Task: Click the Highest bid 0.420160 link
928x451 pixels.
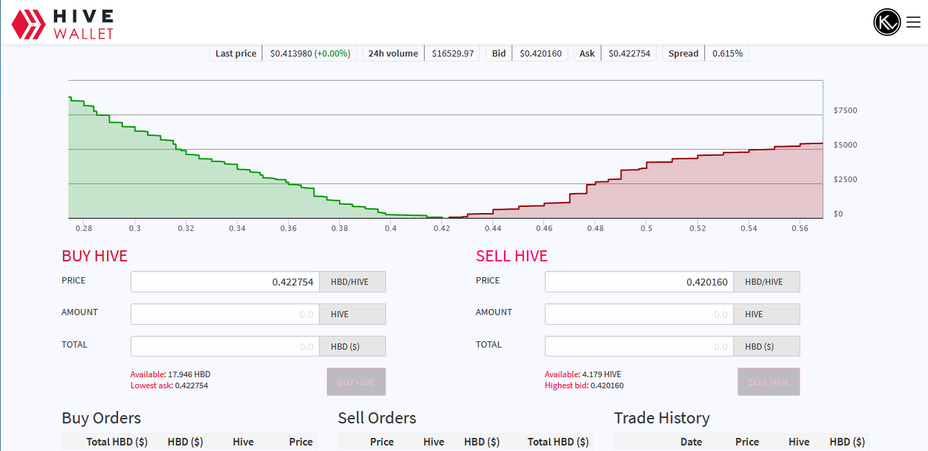Action: [x=584, y=385]
